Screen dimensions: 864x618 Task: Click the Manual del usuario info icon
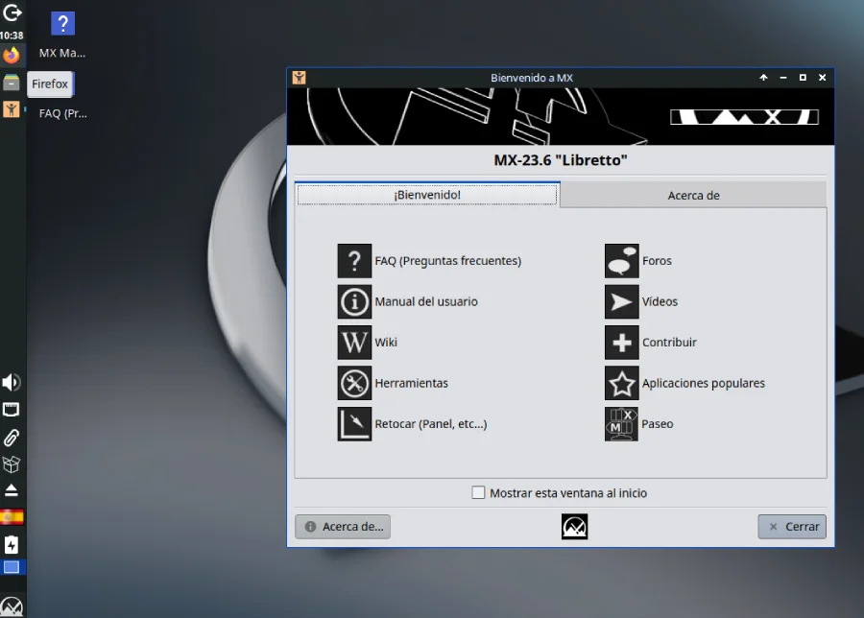(354, 302)
